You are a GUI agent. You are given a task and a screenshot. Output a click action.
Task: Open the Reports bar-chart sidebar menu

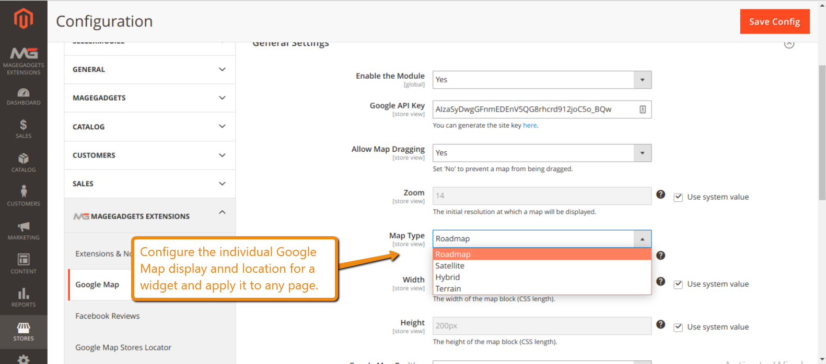tap(24, 297)
